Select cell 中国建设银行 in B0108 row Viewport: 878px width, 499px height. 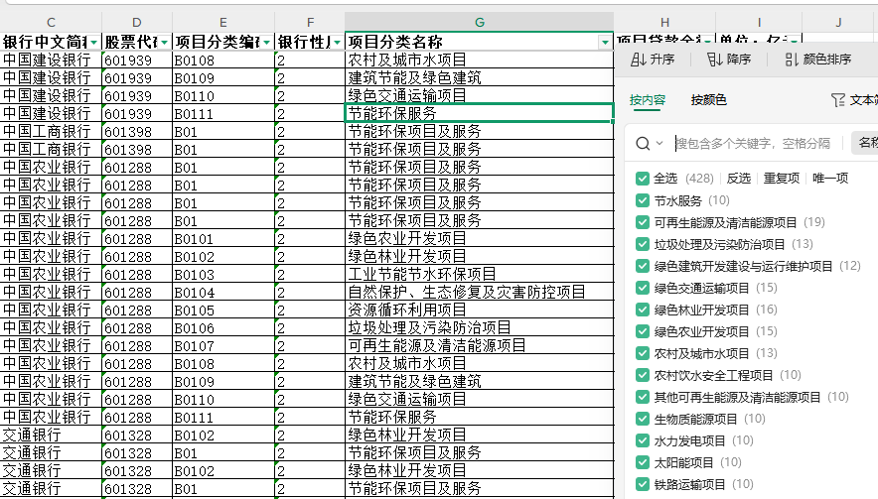51,60
